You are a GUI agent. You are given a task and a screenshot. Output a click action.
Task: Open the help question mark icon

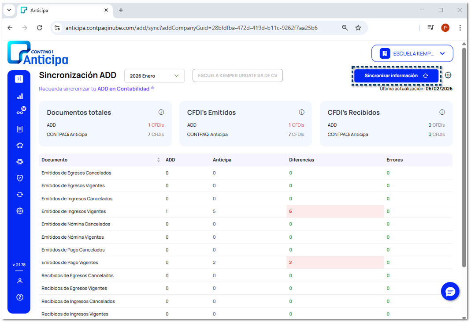(20, 297)
